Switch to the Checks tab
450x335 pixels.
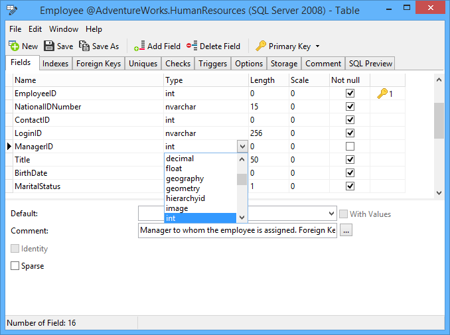[x=178, y=64]
